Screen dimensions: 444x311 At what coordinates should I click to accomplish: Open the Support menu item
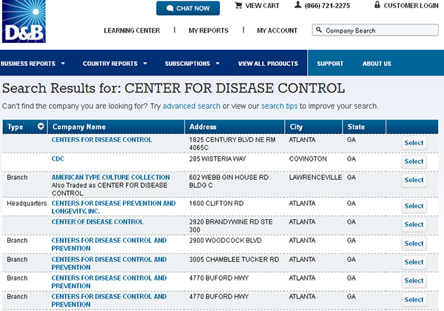point(330,64)
